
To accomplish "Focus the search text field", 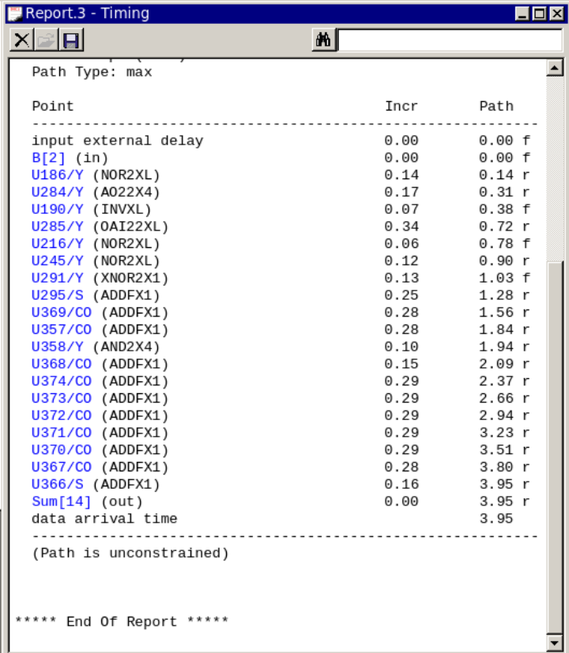I will point(450,40).
